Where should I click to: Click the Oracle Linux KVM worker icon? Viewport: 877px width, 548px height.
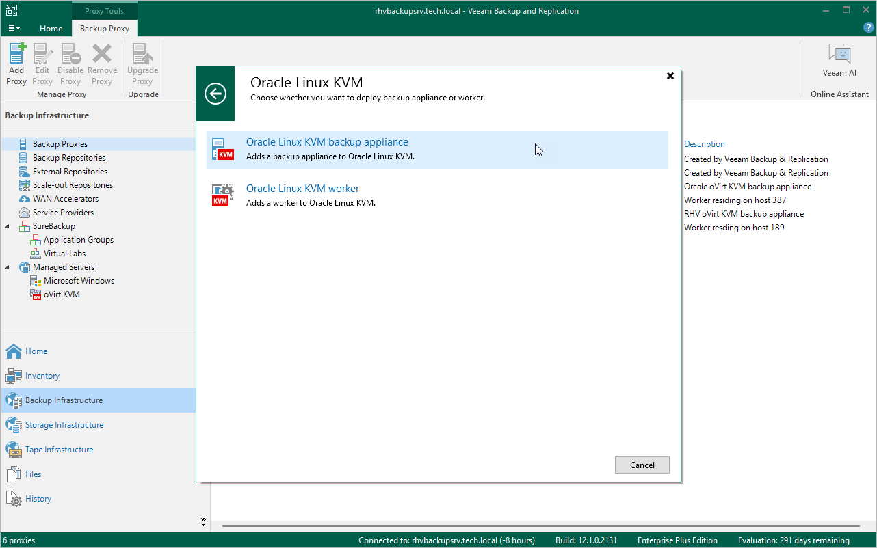tap(223, 196)
